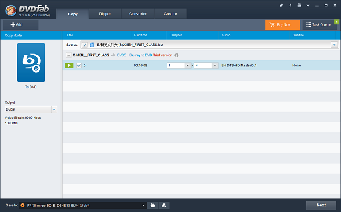The width and height of the screenshot is (341, 212).
Task: Click the Blu-ray to DVD link
Action: (140, 55)
